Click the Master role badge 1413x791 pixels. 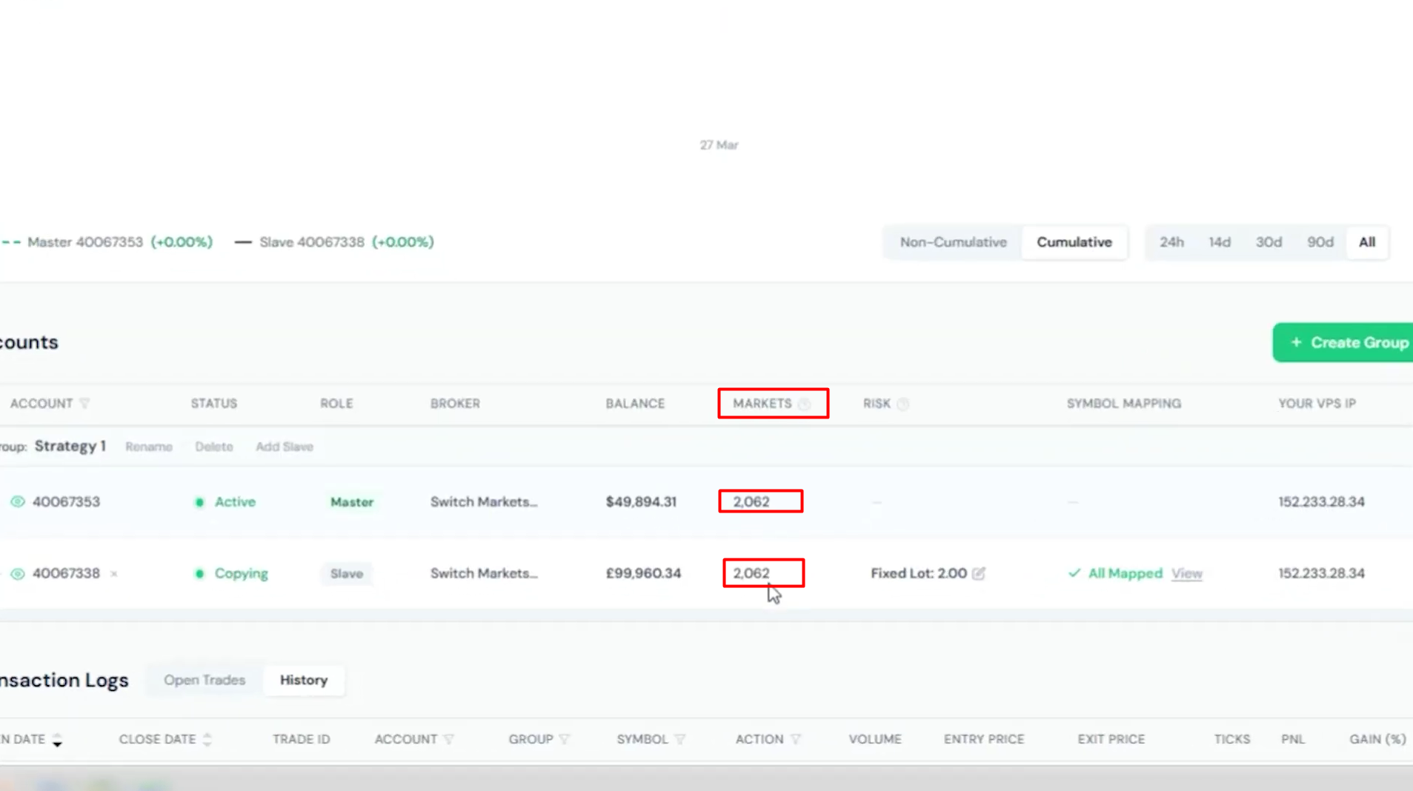352,502
